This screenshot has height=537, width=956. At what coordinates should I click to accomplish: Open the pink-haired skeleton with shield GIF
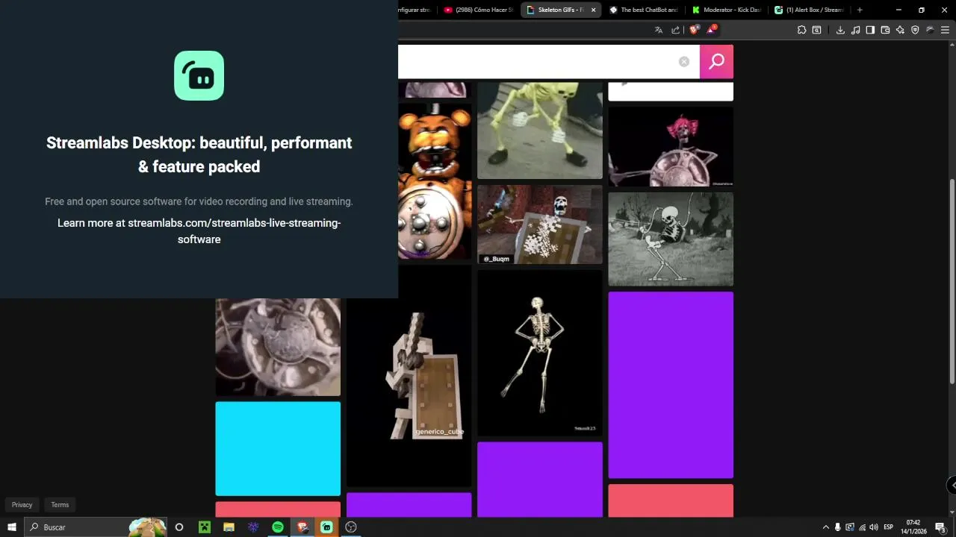click(671, 146)
